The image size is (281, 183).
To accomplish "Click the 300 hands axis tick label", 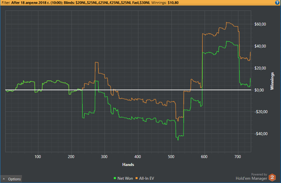I will point(104,157).
